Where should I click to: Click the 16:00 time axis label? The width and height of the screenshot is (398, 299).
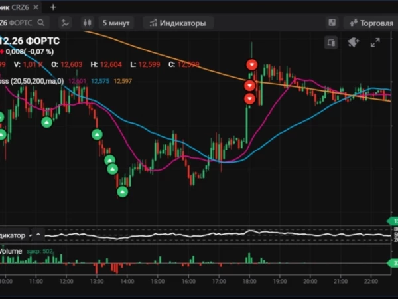coord(188,282)
